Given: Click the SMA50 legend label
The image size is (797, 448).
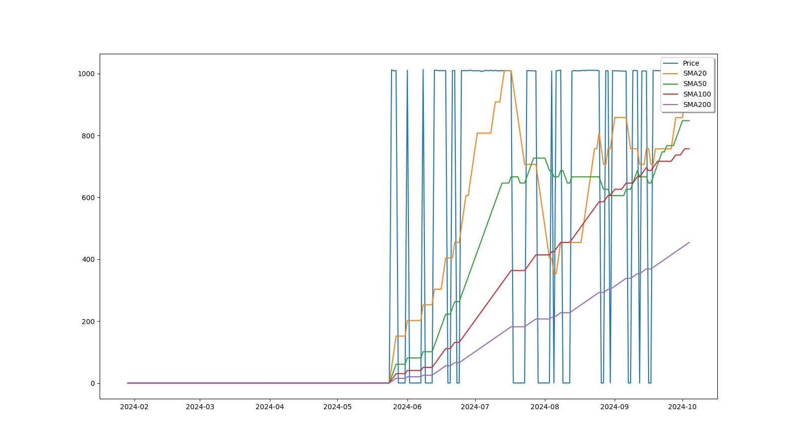Looking at the screenshot, I should [x=694, y=84].
